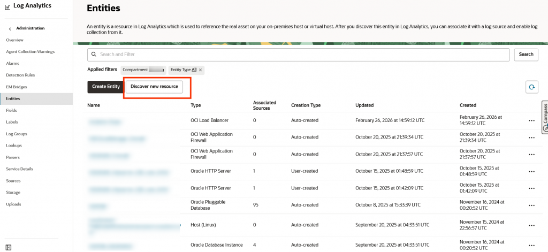Open Detection Rules from sidebar
The height and width of the screenshot is (252, 548).
(20, 75)
